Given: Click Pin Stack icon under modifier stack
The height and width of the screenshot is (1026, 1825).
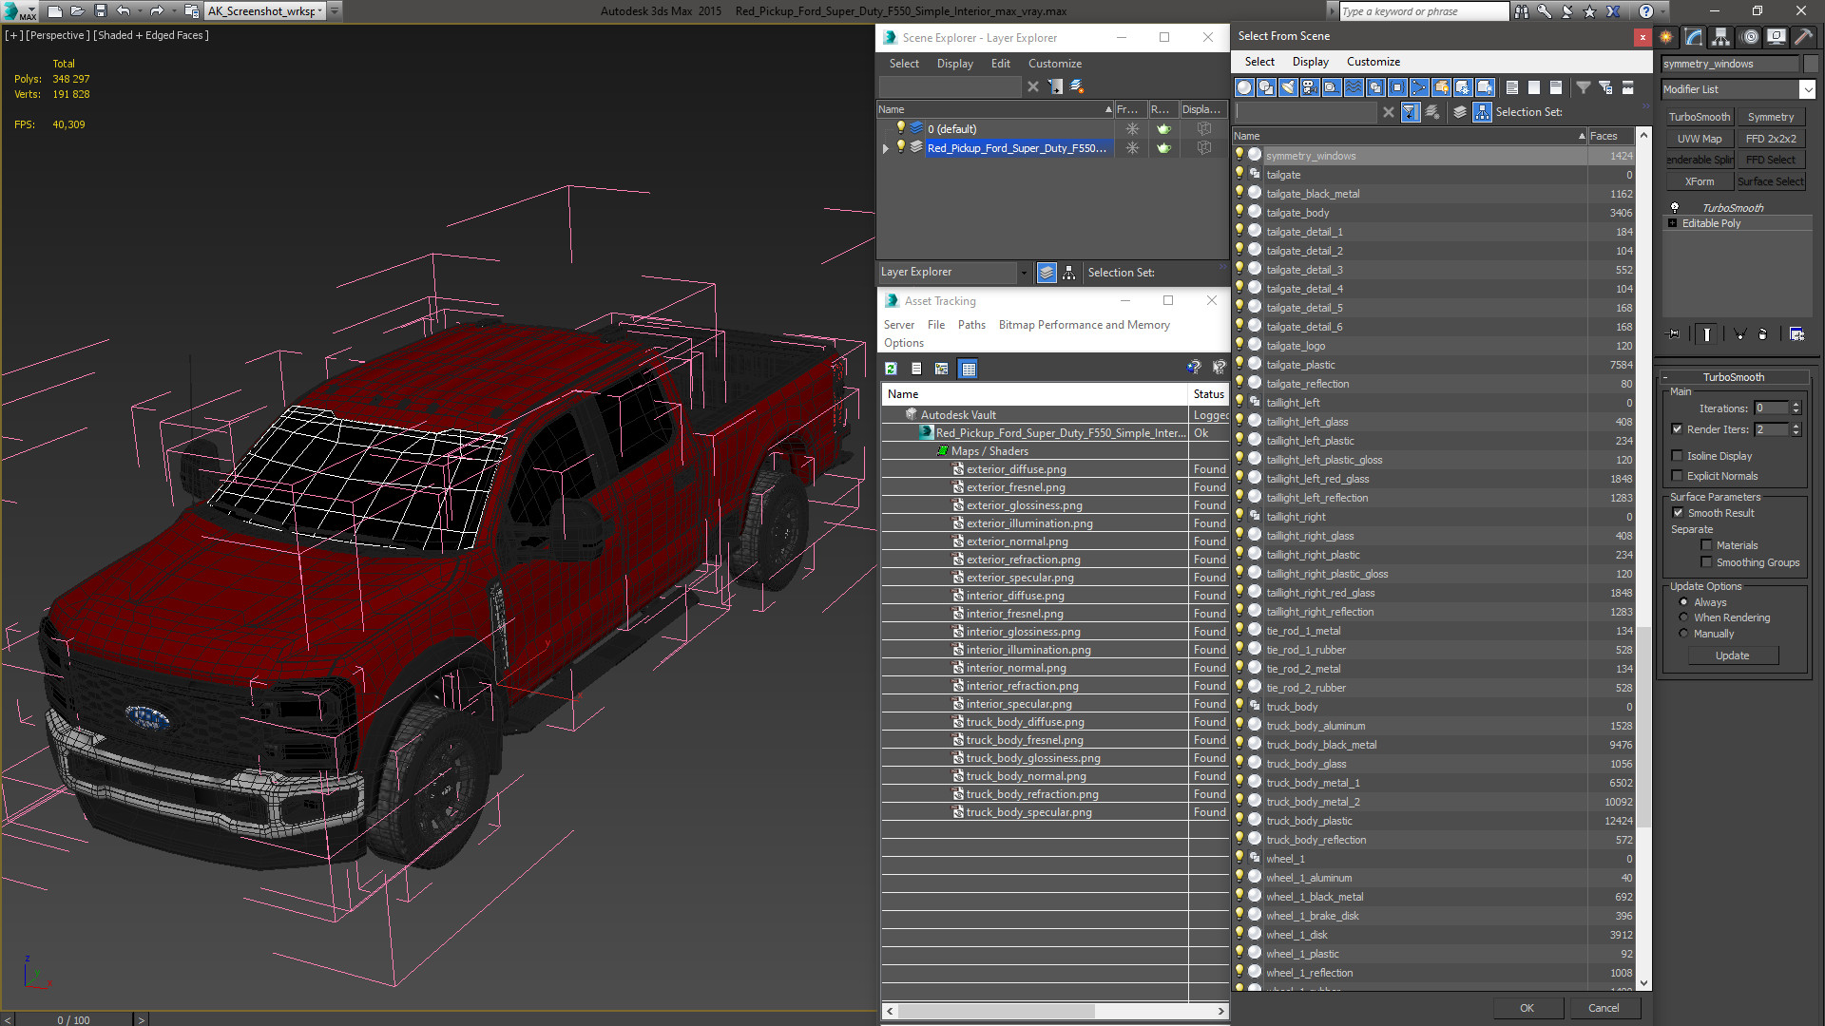Looking at the screenshot, I should [x=1674, y=334].
